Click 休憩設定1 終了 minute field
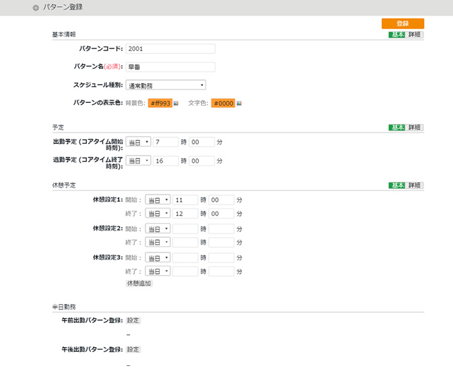 221,214
